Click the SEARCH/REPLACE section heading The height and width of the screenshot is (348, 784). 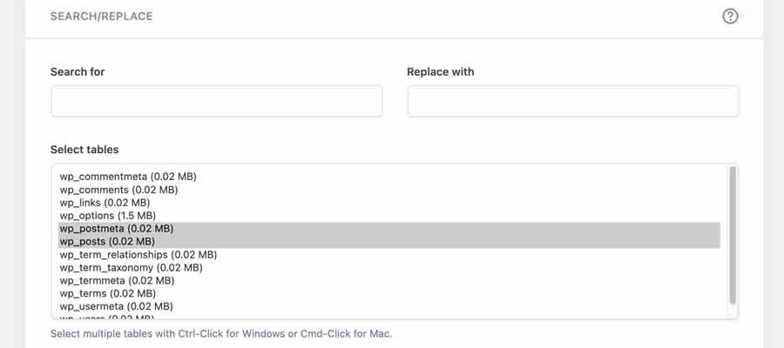[x=101, y=17]
